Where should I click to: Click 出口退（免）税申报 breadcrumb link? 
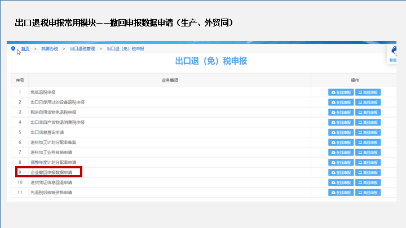pyautogui.click(x=125, y=49)
